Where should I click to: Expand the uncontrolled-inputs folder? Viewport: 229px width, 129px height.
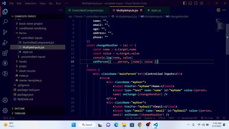[38, 57]
